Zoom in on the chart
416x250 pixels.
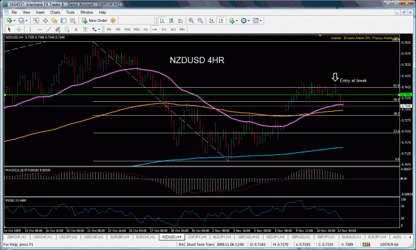click(x=191, y=21)
